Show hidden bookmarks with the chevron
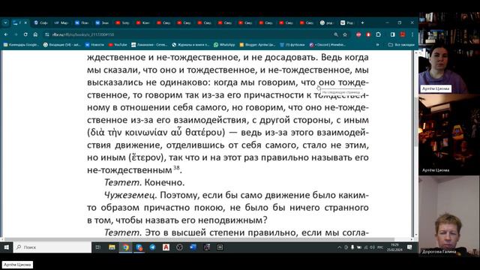This screenshot has height=270, width=480. tap(377, 45)
